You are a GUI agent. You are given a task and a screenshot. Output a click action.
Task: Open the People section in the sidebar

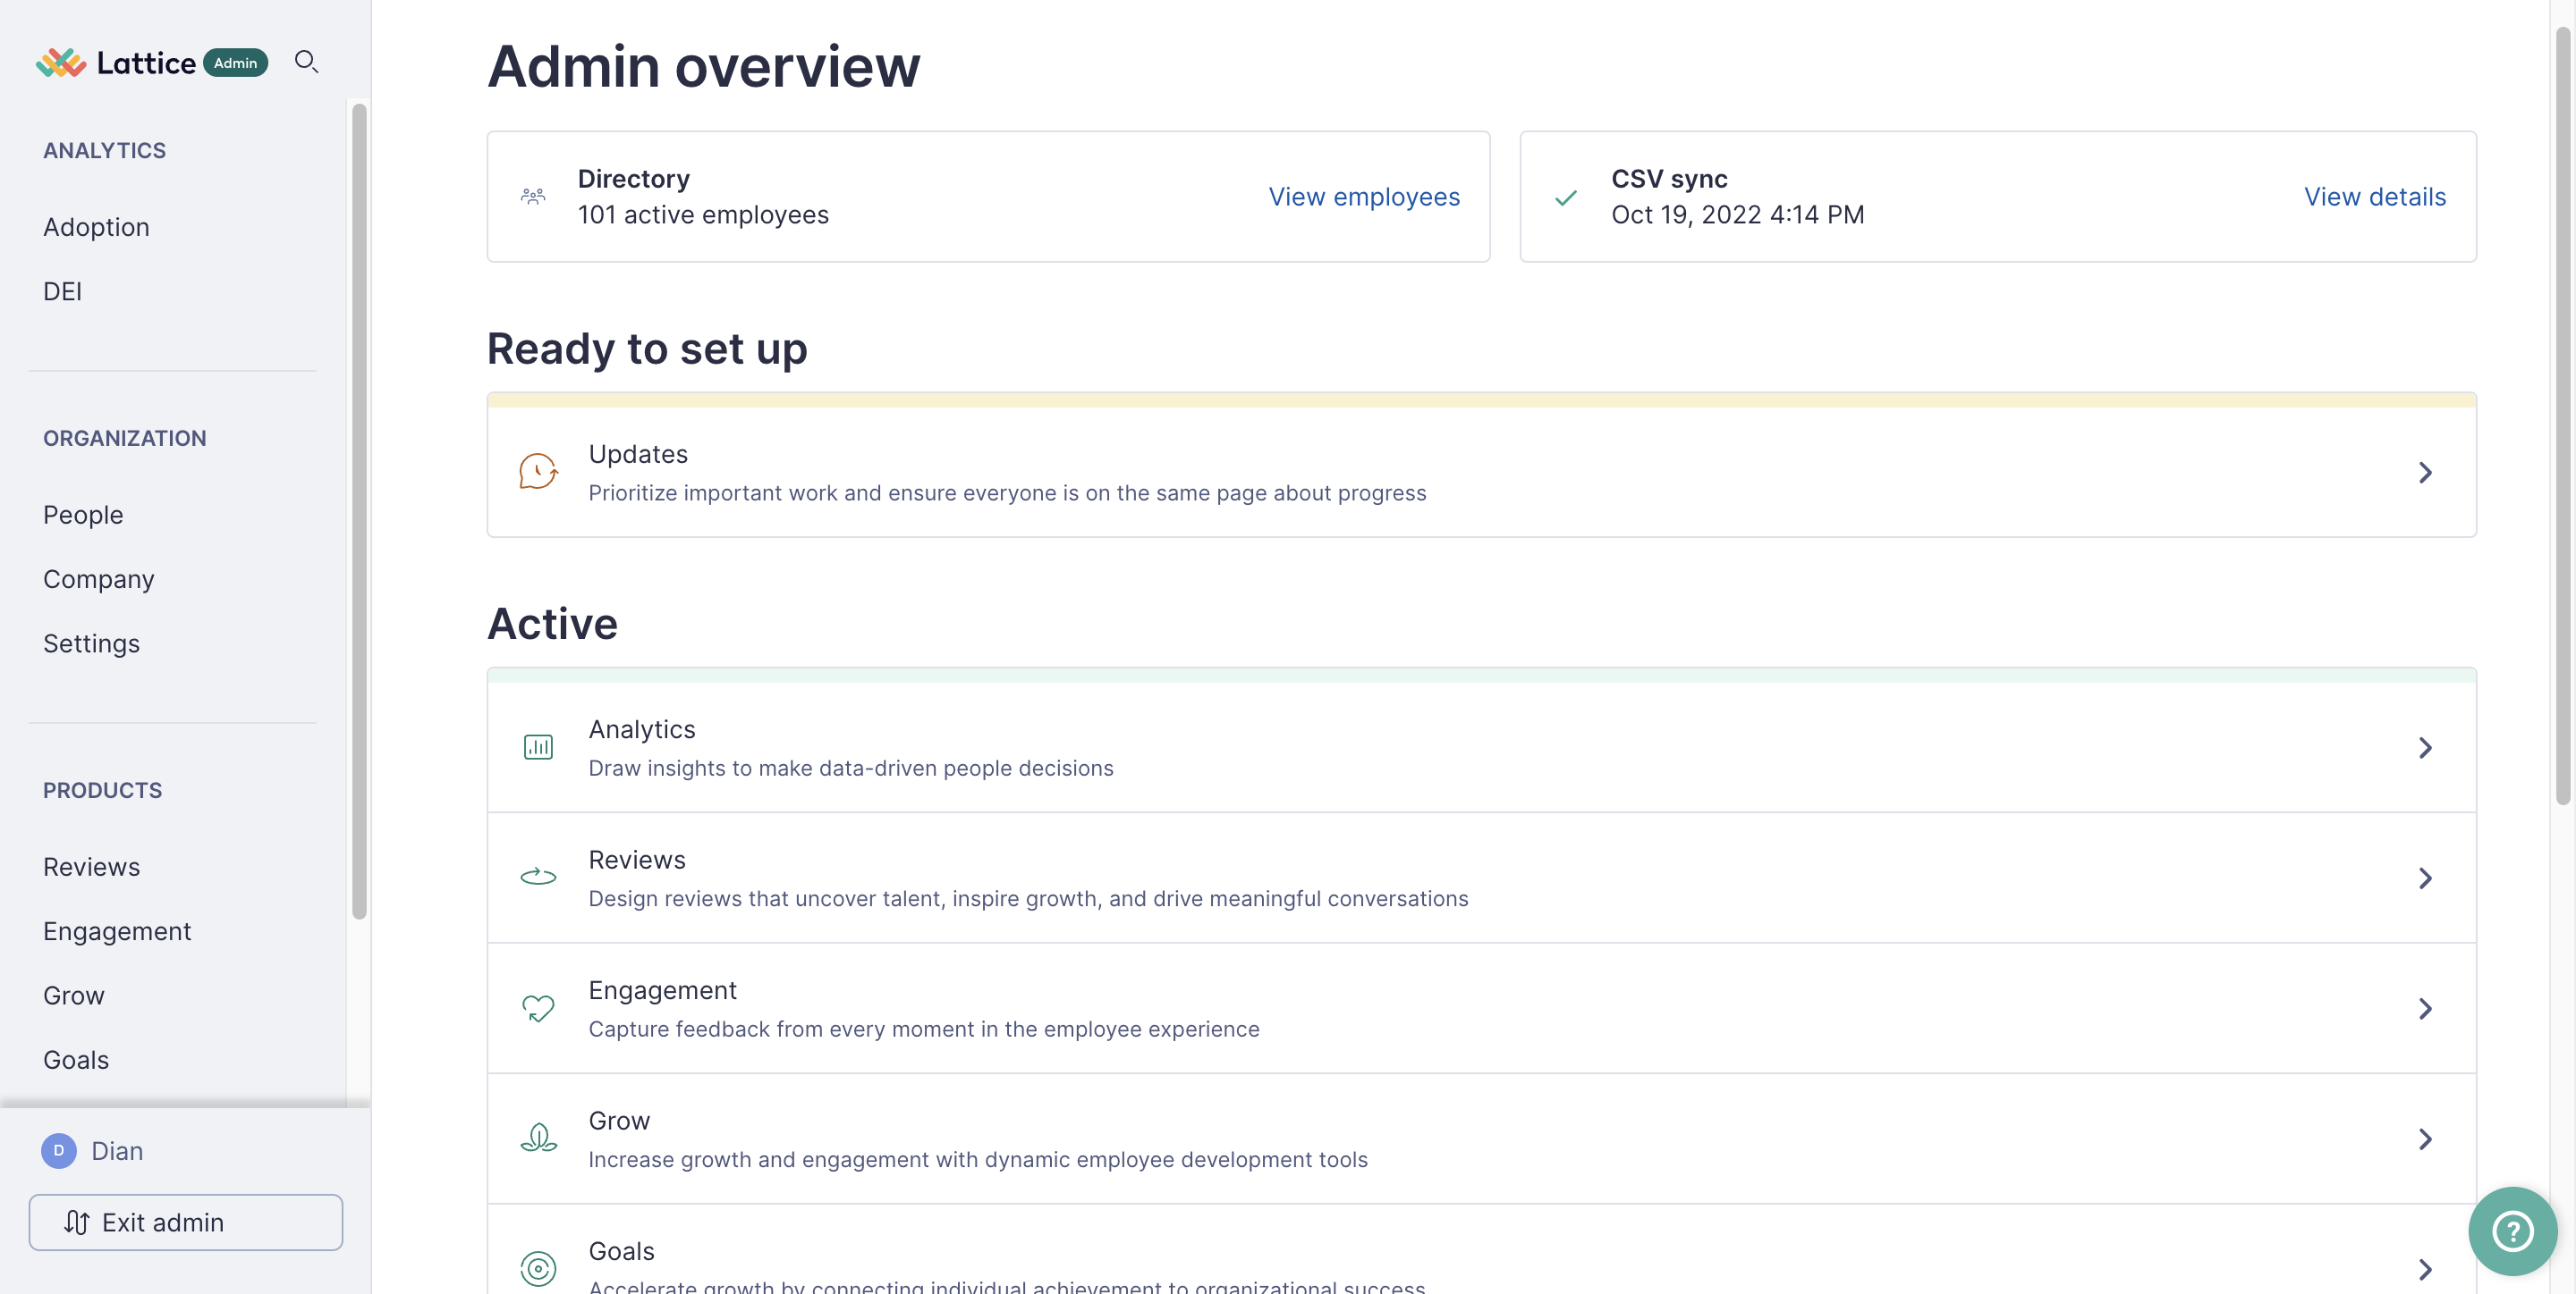(83, 515)
